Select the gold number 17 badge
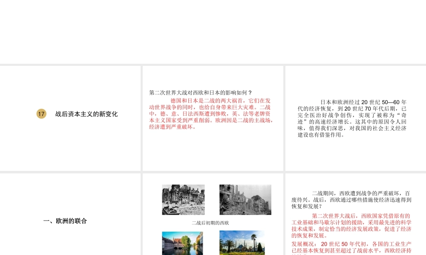The image size is (426, 255). pos(41,114)
